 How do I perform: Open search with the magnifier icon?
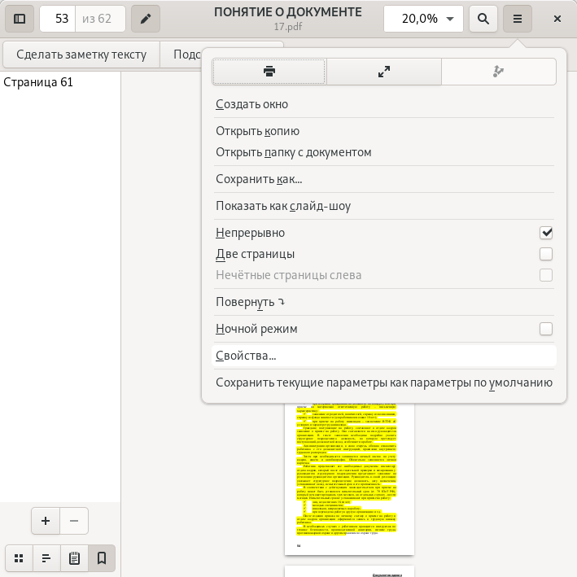click(x=483, y=19)
